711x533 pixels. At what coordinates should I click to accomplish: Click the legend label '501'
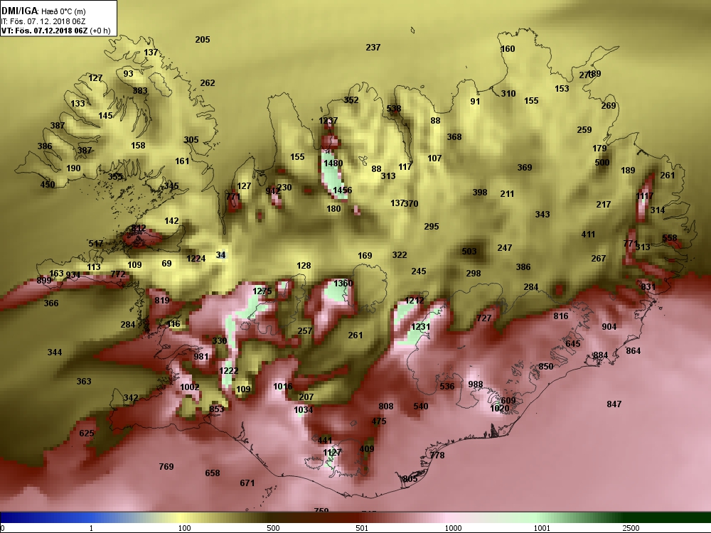(x=362, y=528)
